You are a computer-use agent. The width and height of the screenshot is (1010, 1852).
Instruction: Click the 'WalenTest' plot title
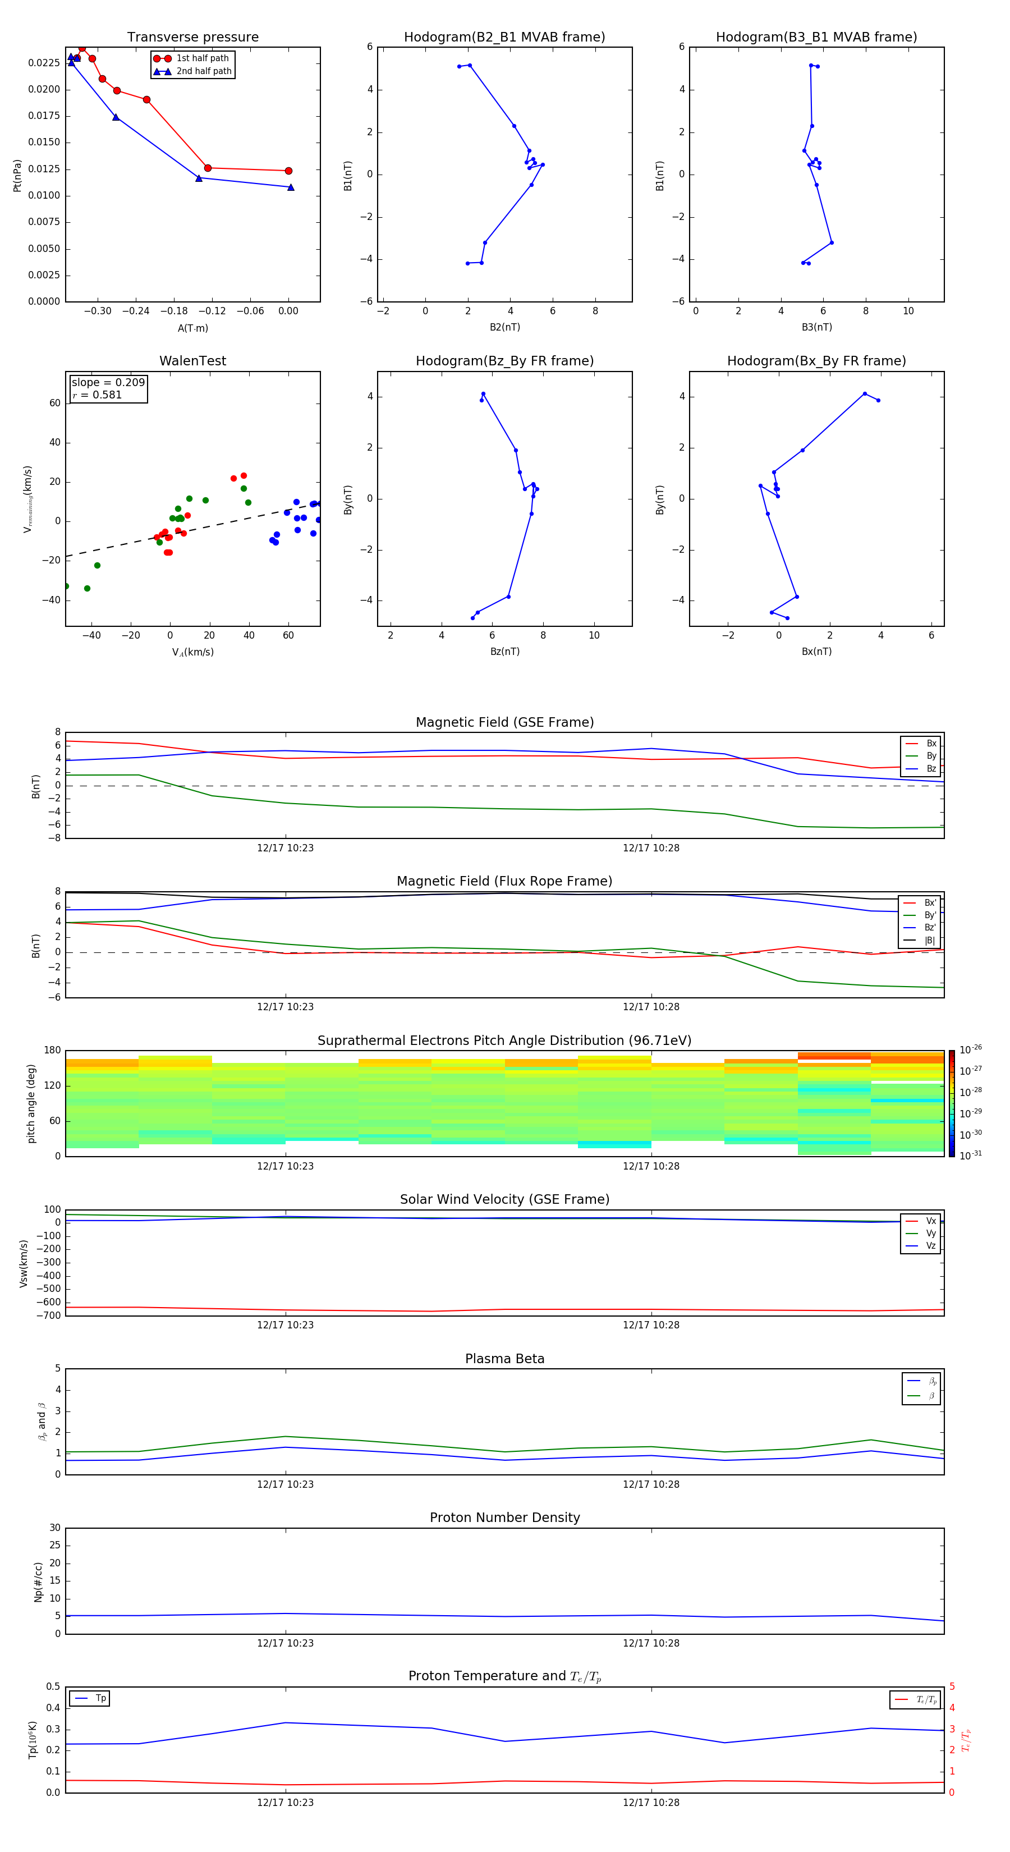[x=192, y=361]
